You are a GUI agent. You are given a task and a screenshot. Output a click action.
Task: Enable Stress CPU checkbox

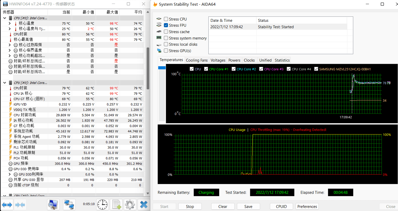(x=166, y=19)
